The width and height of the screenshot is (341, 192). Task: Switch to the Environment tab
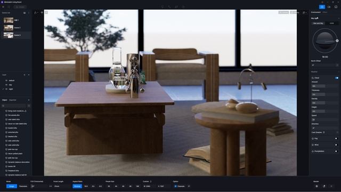click(x=316, y=12)
